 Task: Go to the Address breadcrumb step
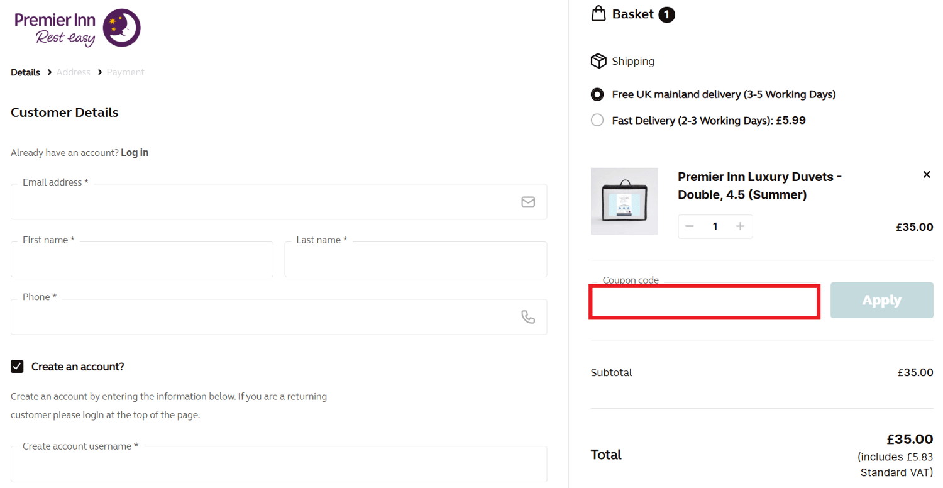coord(74,72)
